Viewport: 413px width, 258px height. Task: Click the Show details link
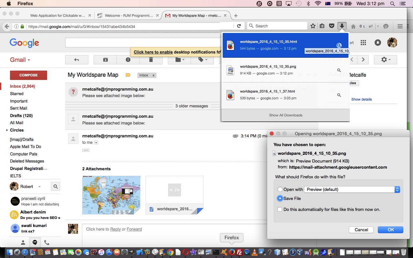coord(361,99)
